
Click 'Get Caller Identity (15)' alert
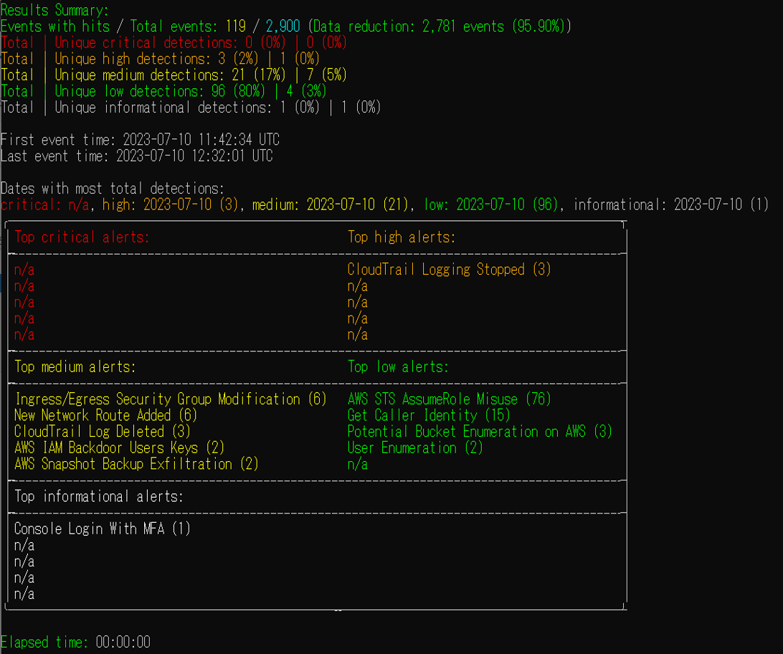pyautogui.click(x=429, y=415)
